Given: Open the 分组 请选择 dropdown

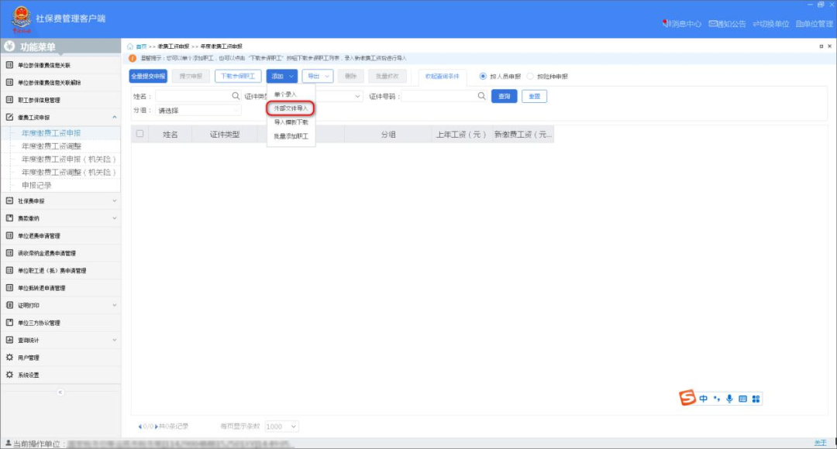Looking at the screenshot, I should coord(198,111).
